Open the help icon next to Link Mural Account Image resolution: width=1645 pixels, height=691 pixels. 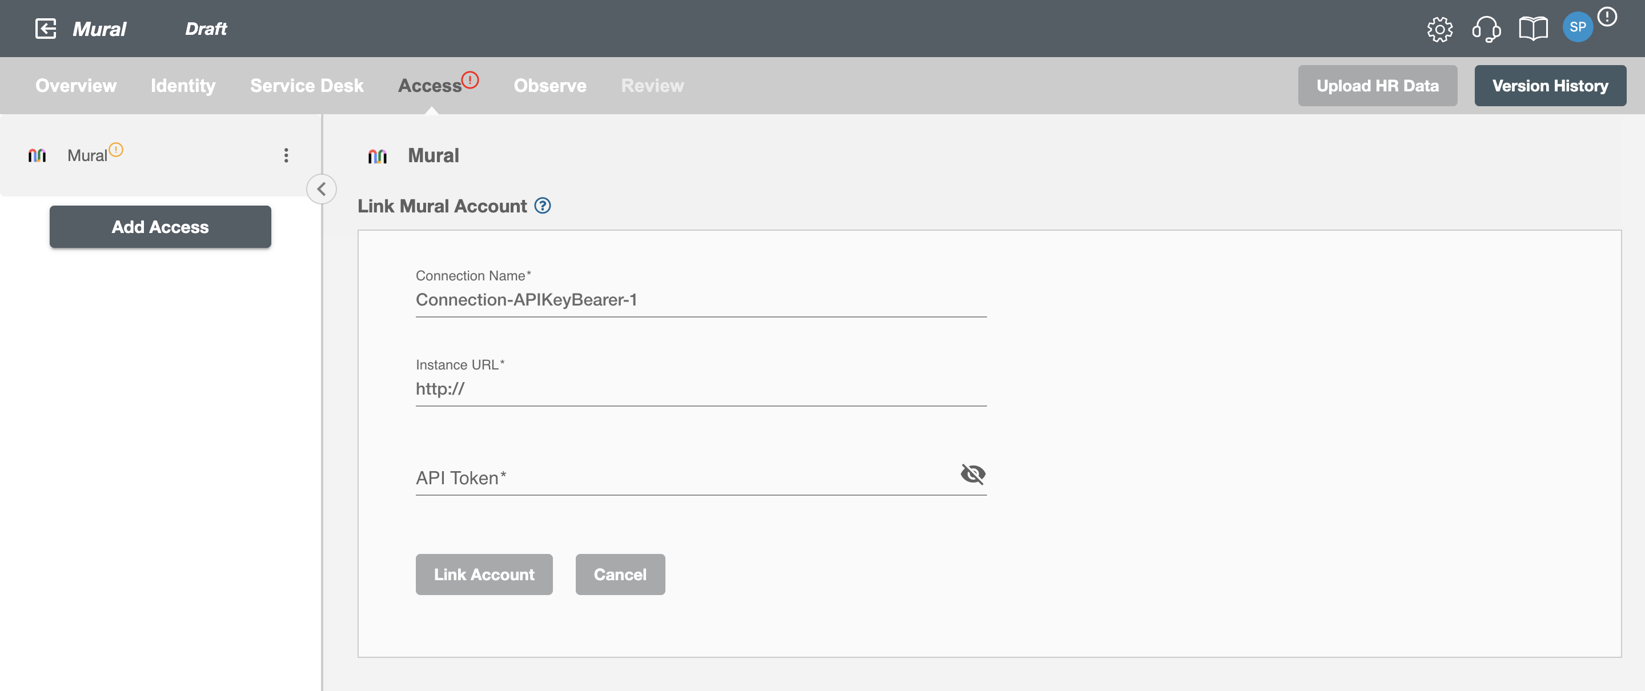click(x=542, y=206)
